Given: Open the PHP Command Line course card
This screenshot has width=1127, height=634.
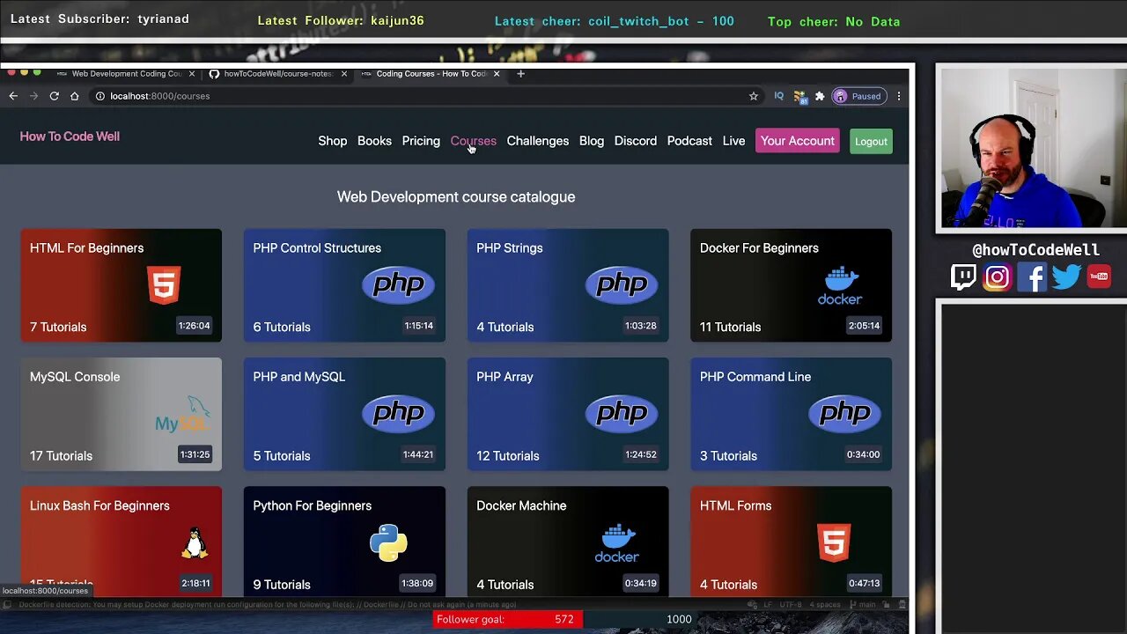Looking at the screenshot, I should tap(791, 414).
